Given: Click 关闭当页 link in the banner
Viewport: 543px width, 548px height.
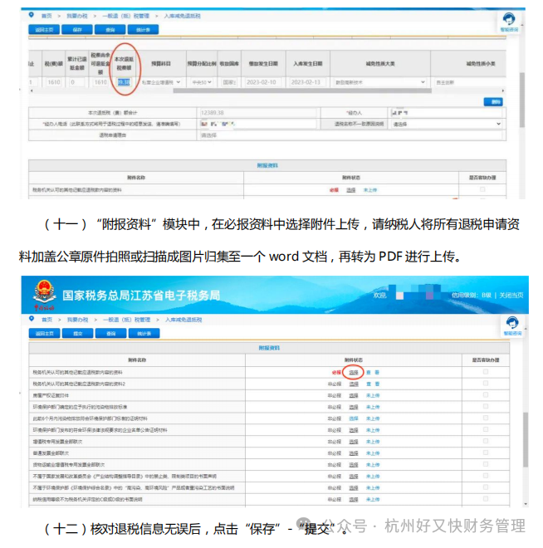Looking at the screenshot, I should click(x=511, y=295).
